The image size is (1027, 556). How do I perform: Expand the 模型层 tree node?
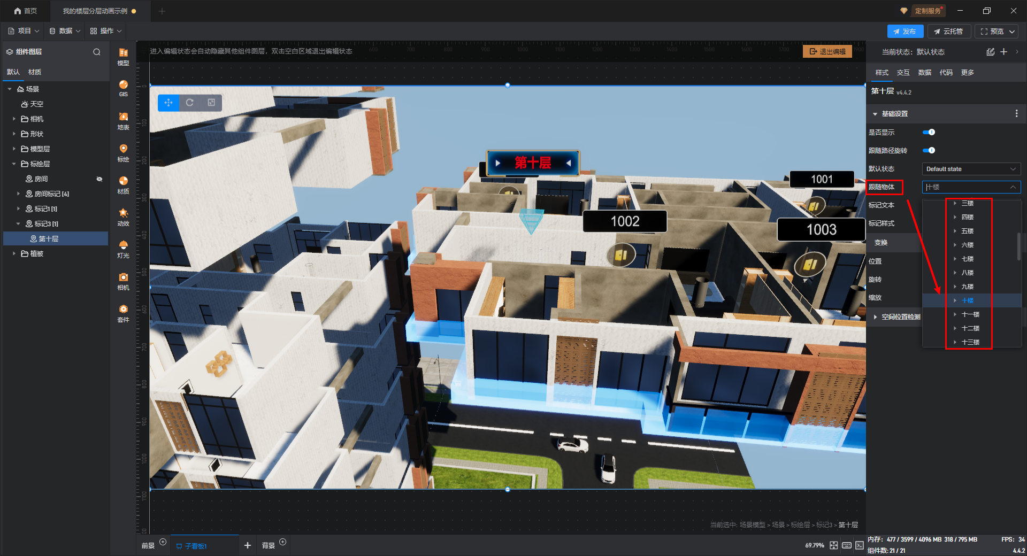[14, 149]
